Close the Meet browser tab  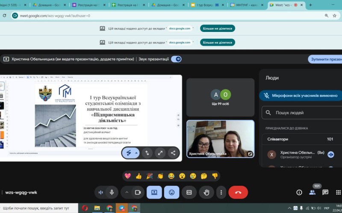pos(302,5)
